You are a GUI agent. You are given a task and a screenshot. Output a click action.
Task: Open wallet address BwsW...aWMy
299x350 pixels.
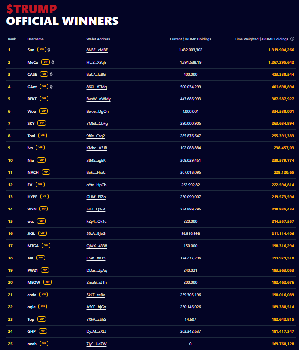[98, 99]
